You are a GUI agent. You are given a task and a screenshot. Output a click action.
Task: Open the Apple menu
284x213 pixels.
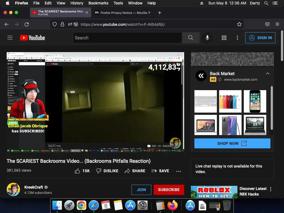(7, 3)
